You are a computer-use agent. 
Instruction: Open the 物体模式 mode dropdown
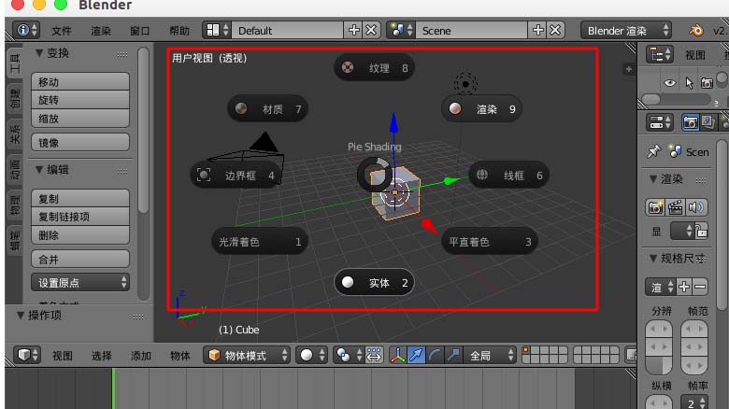pos(247,355)
